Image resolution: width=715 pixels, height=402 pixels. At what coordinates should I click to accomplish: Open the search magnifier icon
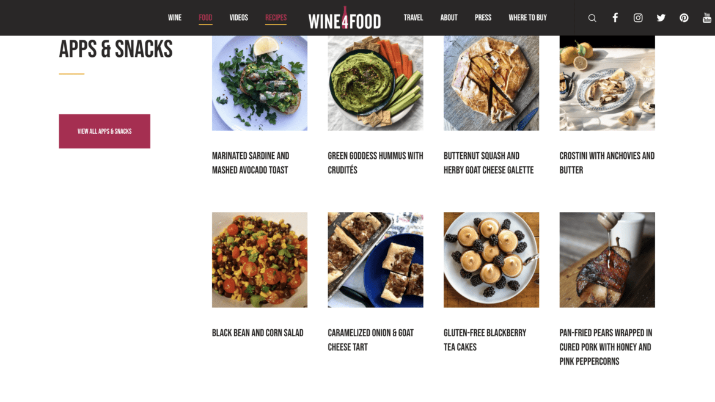coord(592,18)
